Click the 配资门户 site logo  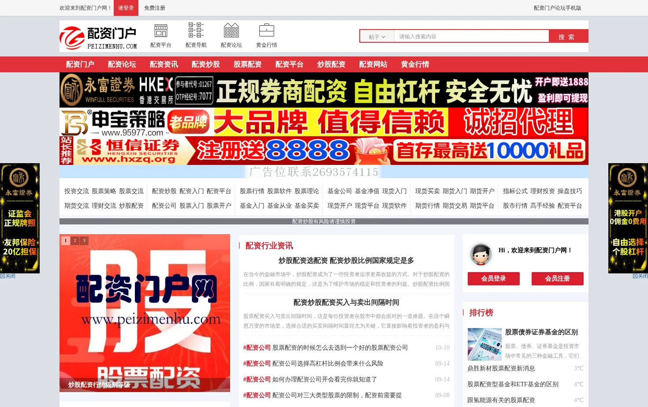99,38
